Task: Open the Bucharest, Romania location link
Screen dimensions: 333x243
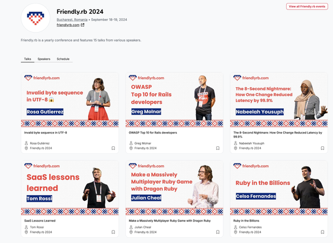Action: click(x=72, y=20)
